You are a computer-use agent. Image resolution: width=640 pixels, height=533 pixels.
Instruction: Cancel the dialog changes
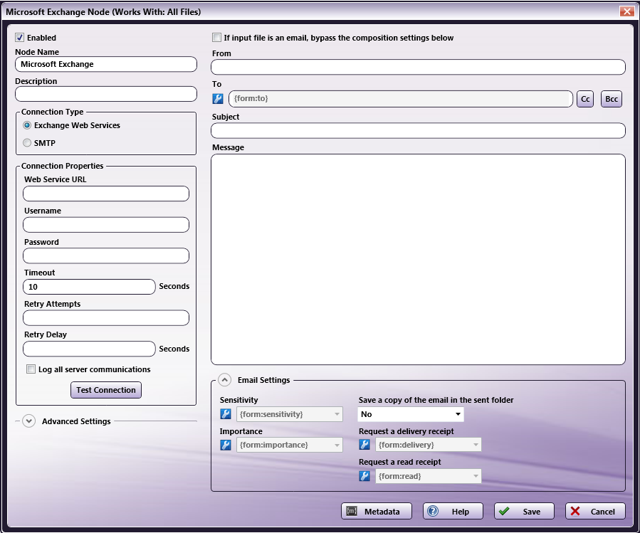point(596,512)
